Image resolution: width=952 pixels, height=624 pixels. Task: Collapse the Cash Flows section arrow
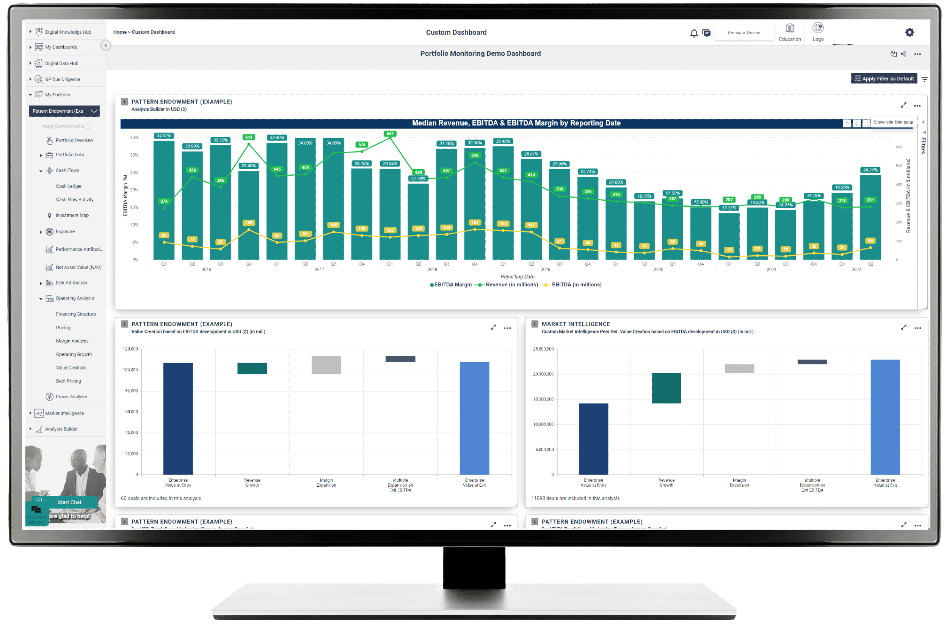click(x=41, y=171)
